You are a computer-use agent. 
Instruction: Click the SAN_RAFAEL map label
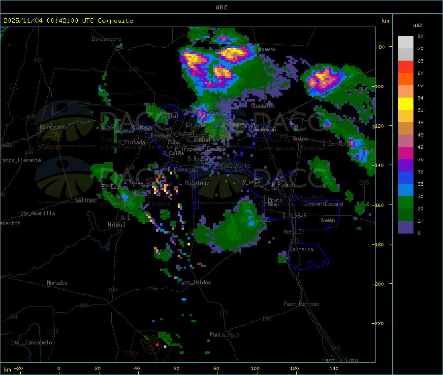pos(181,134)
